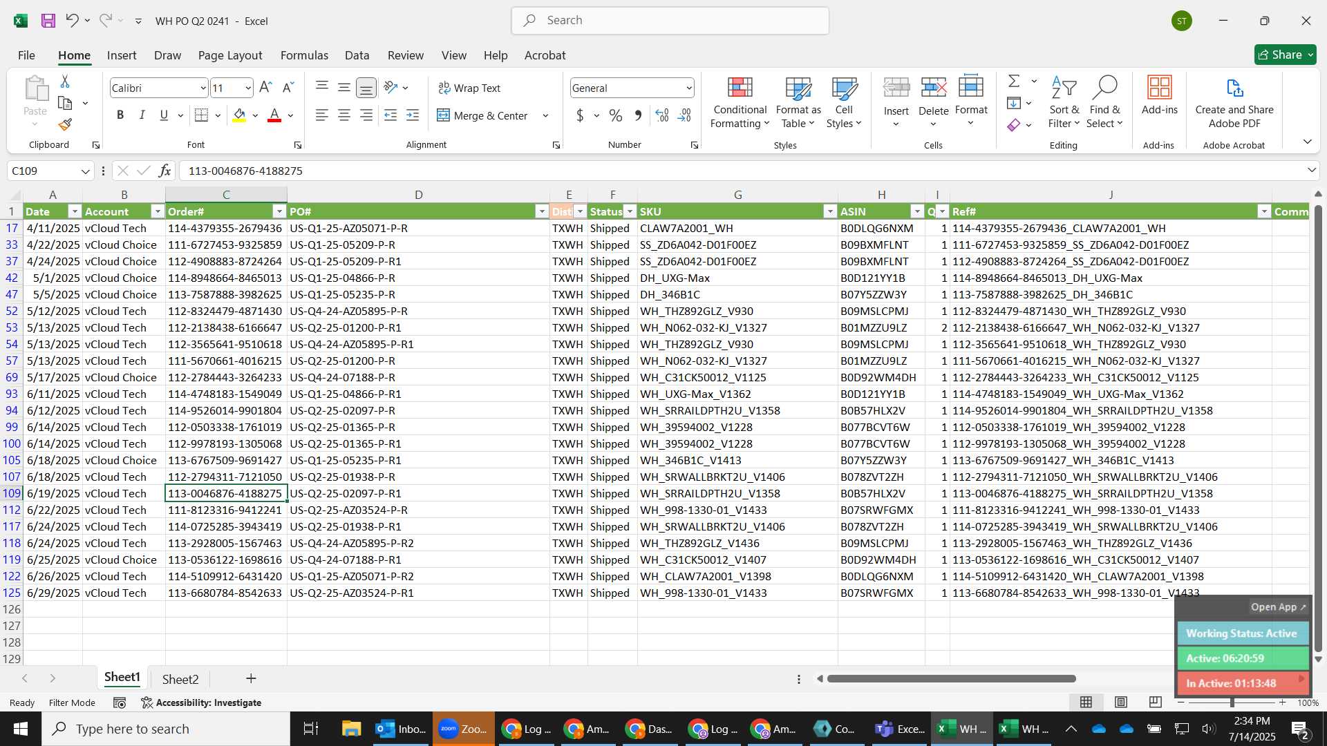The image size is (1327, 746).
Task: Open the Order# column filter dropdown
Action: (279, 211)
